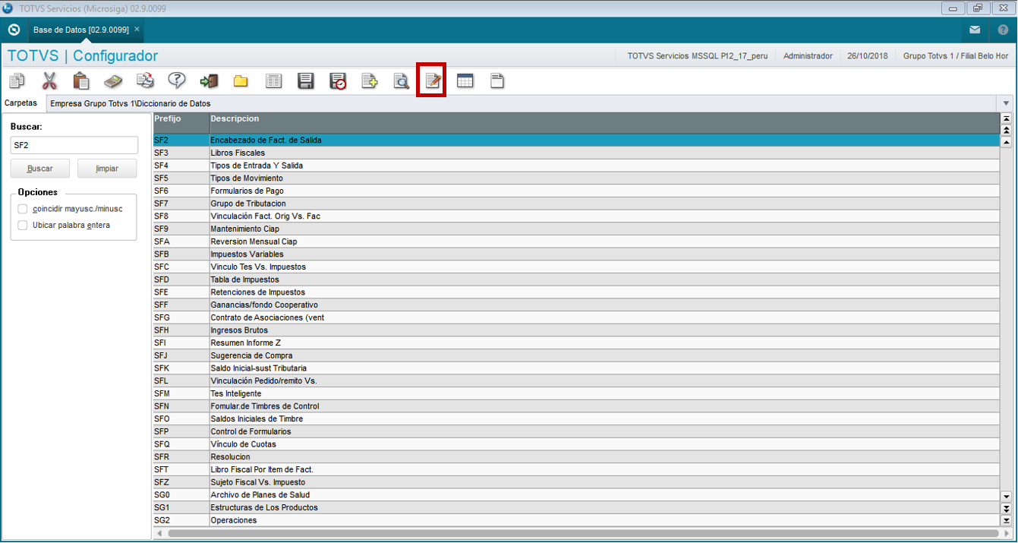Click the 26/10/2018 date in the header

click(868, 56)
